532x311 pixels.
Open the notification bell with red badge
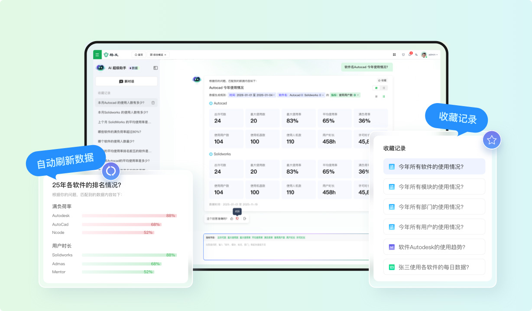(409, 55)
